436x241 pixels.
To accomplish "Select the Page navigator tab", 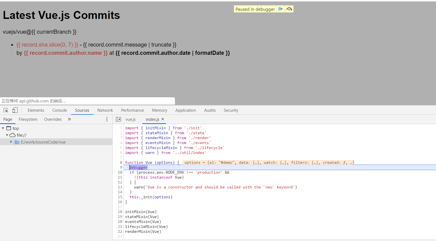I will (8, 119).
